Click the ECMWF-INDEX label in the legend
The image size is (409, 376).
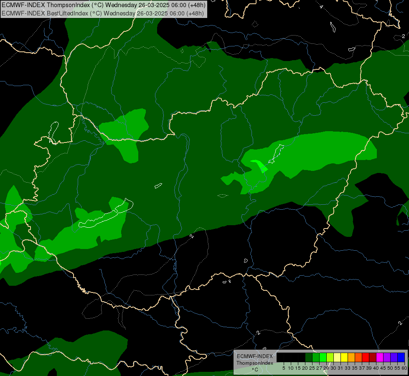255,356
